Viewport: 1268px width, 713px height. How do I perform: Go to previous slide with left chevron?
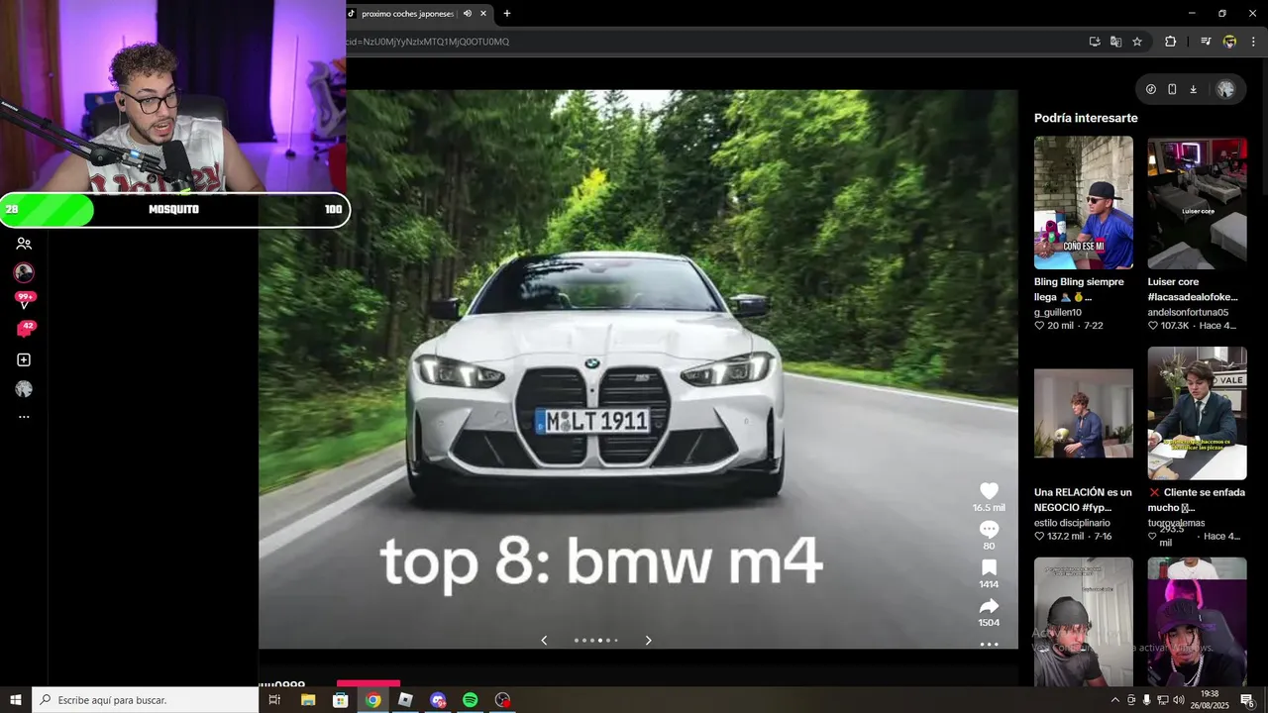544,641
